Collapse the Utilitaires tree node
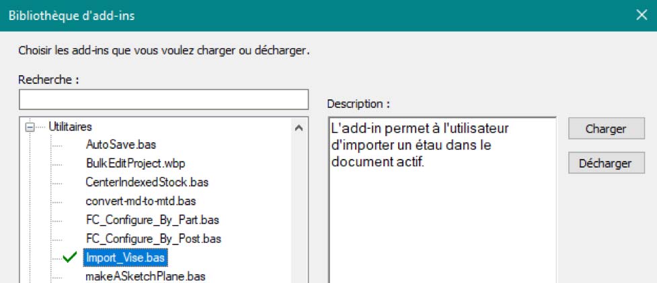 pyautogui.click(x=30, y=126)
